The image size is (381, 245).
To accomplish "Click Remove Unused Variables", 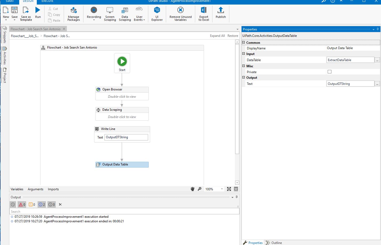I will click(181, 14).
